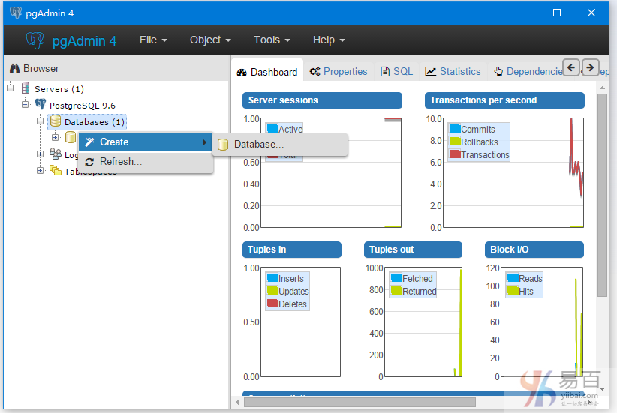
Task: Click the Tablespaces folder icon
Action: coord(56,171)
